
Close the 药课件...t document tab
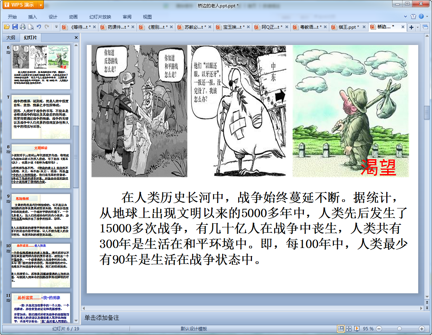pyautogui.click(x=133, y=27)
